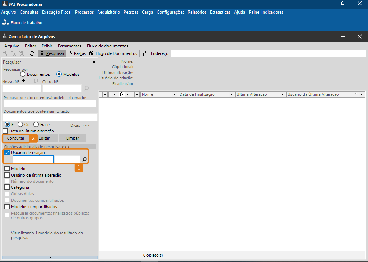Image resolution: width=368 pixels, height=262 pixels.
Task: Open Fluxo de Documentos from toolbar
Action: coord(113,53)
